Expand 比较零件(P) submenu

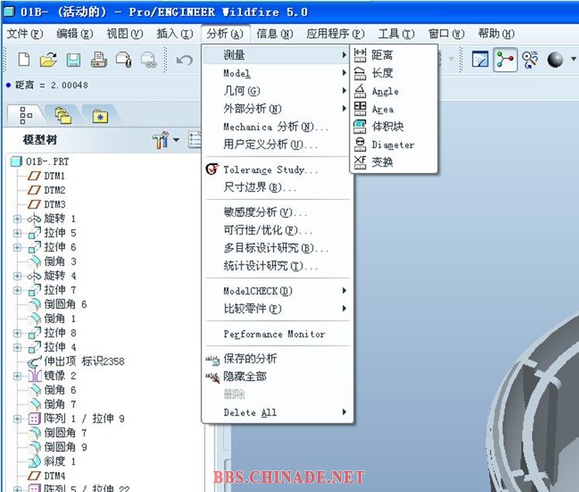(x=277, y=308)
